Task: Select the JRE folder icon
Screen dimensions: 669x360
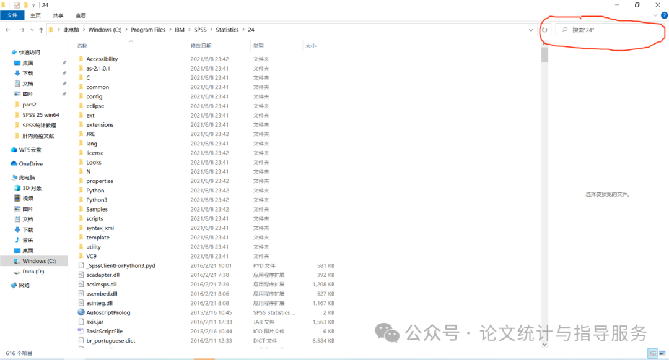Action: point(81,134)
